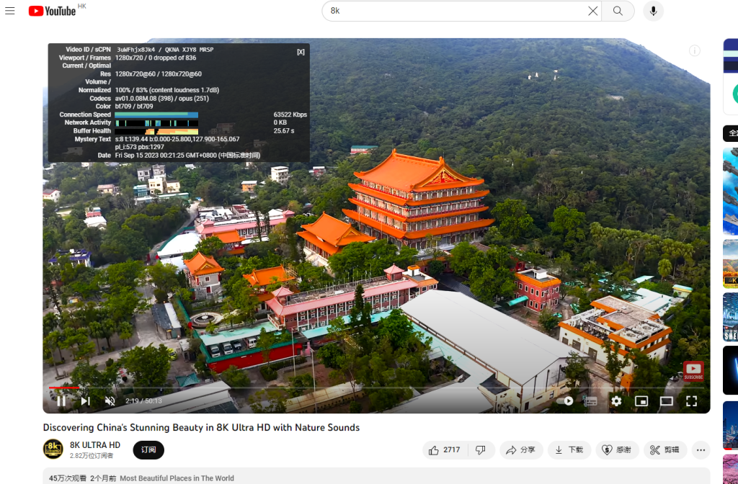This screenshot has height=484, width=738.
Task: Enter fullscreen mode
Action: pos(691,401)
